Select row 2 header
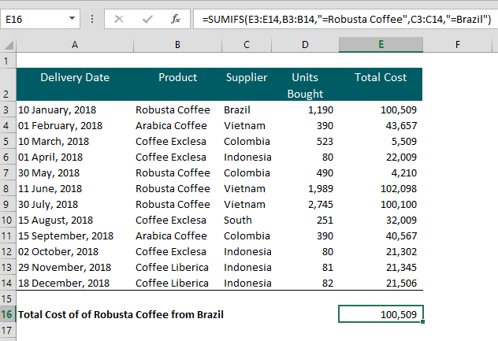Viewport: 498px width, 341px height. click(7, 84)
